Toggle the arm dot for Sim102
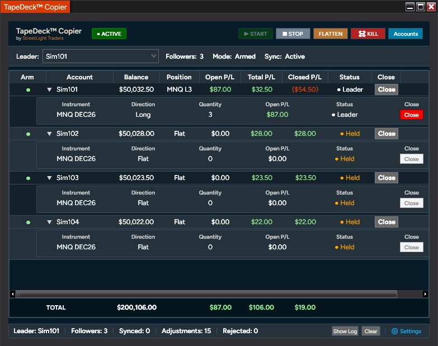438x346 pixels. 28,134
